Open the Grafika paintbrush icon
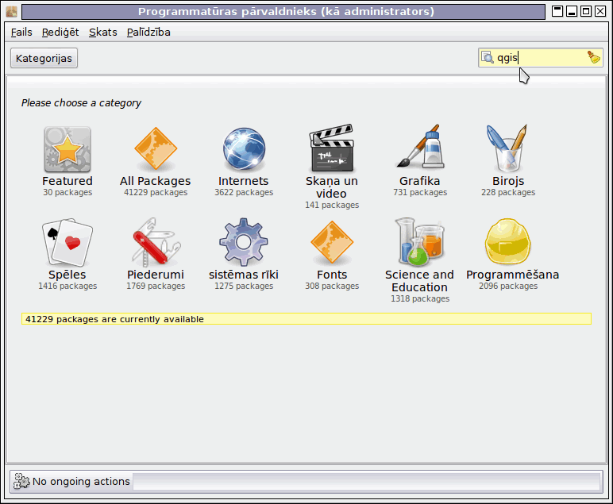613x504 pixels. coord(420,147)
